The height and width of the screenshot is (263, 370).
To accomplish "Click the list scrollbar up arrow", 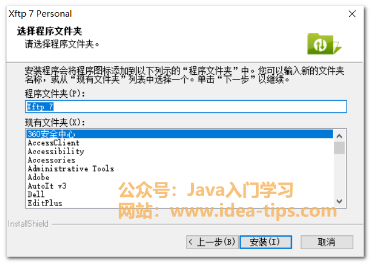I will (x=340, y=136).
